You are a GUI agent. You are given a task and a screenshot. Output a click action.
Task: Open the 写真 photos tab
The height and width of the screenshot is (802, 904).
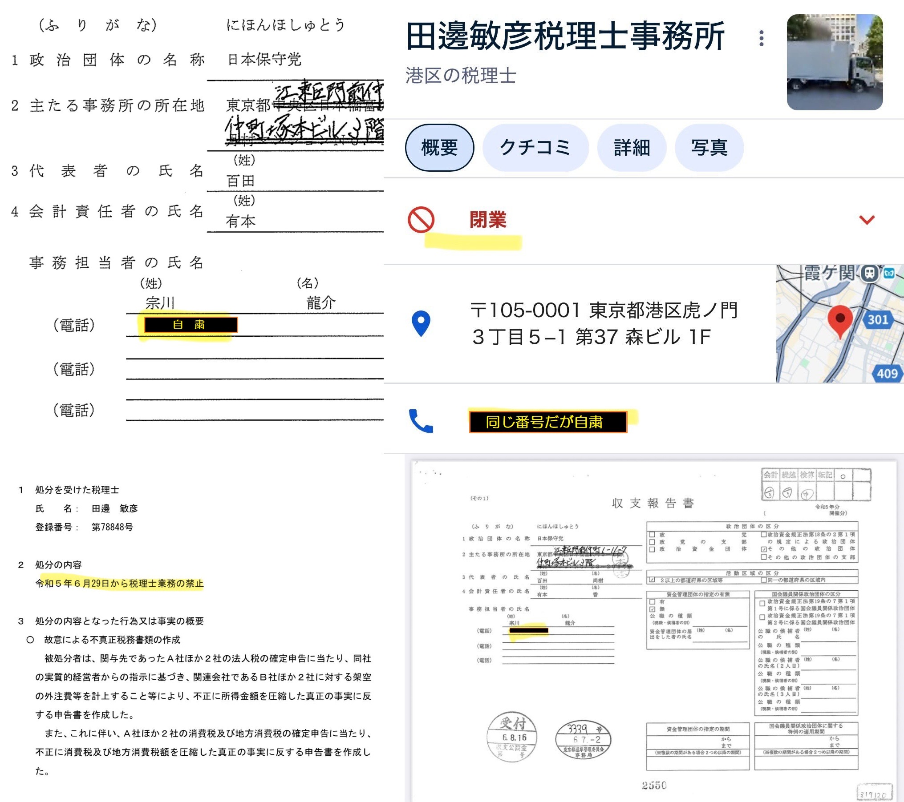click(709, 148)
